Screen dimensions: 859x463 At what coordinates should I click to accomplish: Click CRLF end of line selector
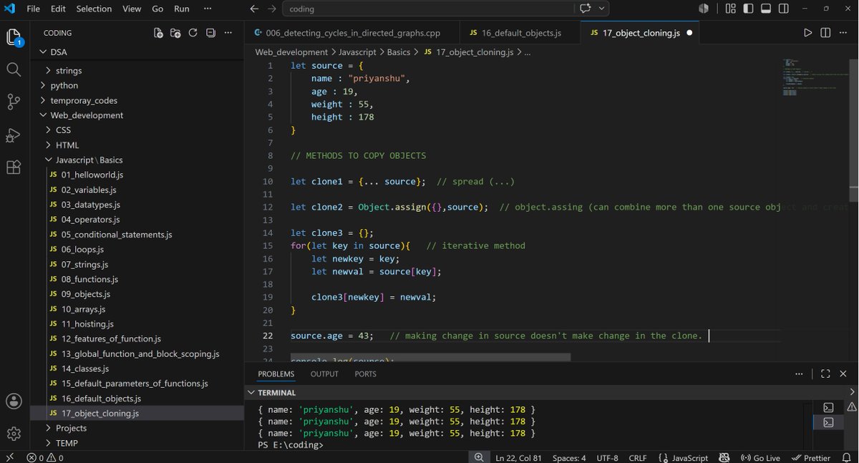[638, 457]
